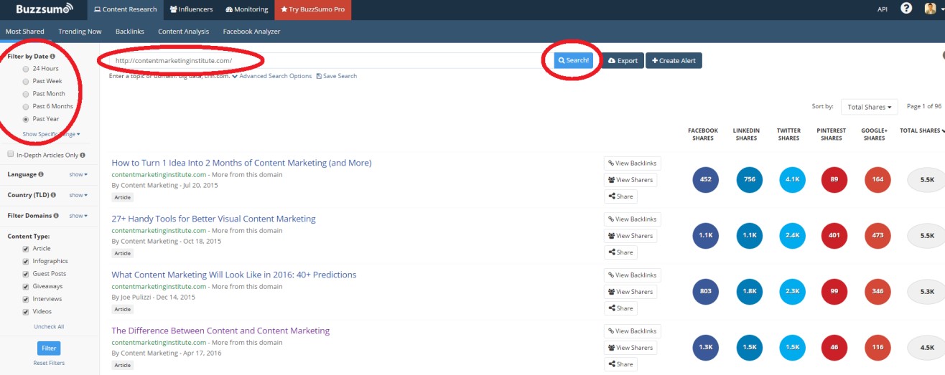Enable In-Depth Articles Only checkbox

pyautogui.click(x=10, y=154)
